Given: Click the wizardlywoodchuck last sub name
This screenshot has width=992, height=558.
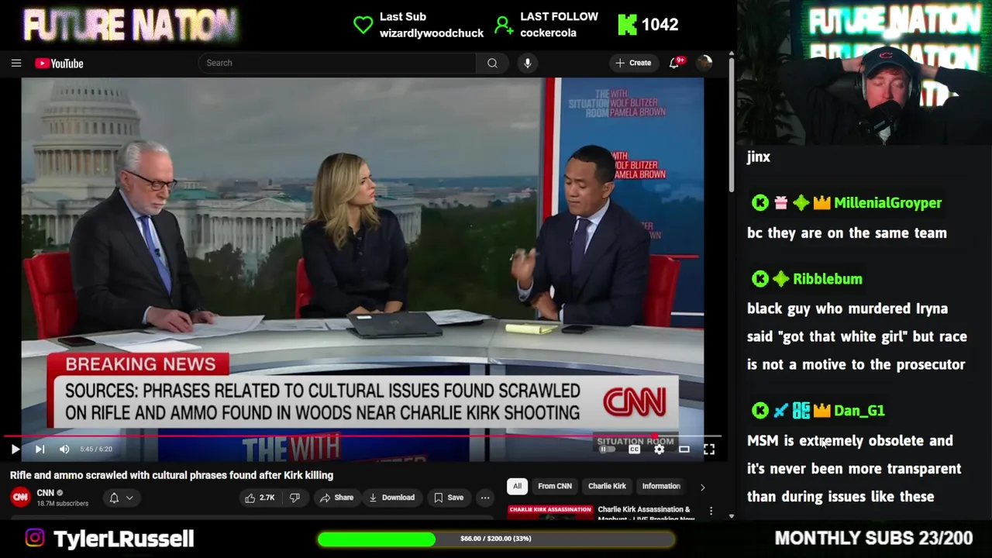Looking at the screenshot, I should point(431,33).
